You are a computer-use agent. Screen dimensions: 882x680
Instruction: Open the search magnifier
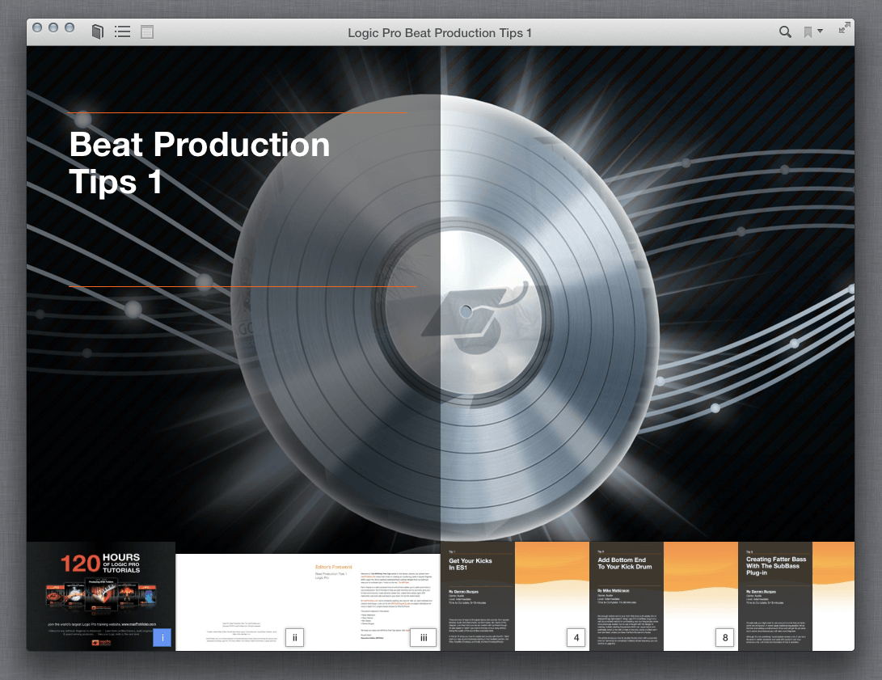point(785,32)
